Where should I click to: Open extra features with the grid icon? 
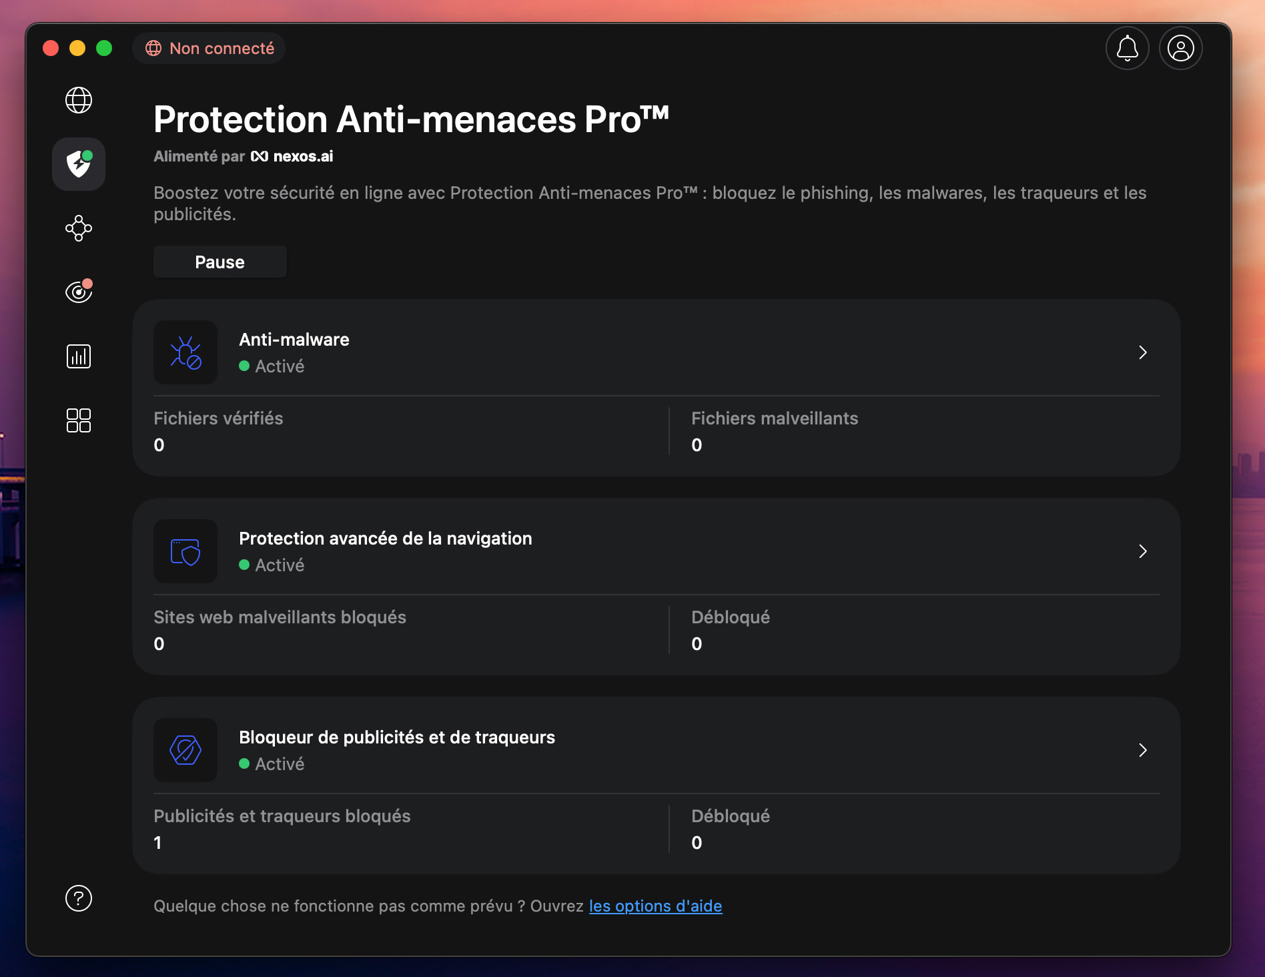coord(78,420)
